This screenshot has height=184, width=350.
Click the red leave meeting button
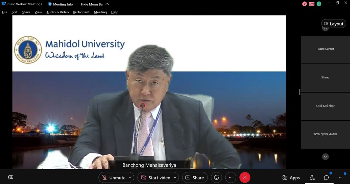click(x=245, y=178)
